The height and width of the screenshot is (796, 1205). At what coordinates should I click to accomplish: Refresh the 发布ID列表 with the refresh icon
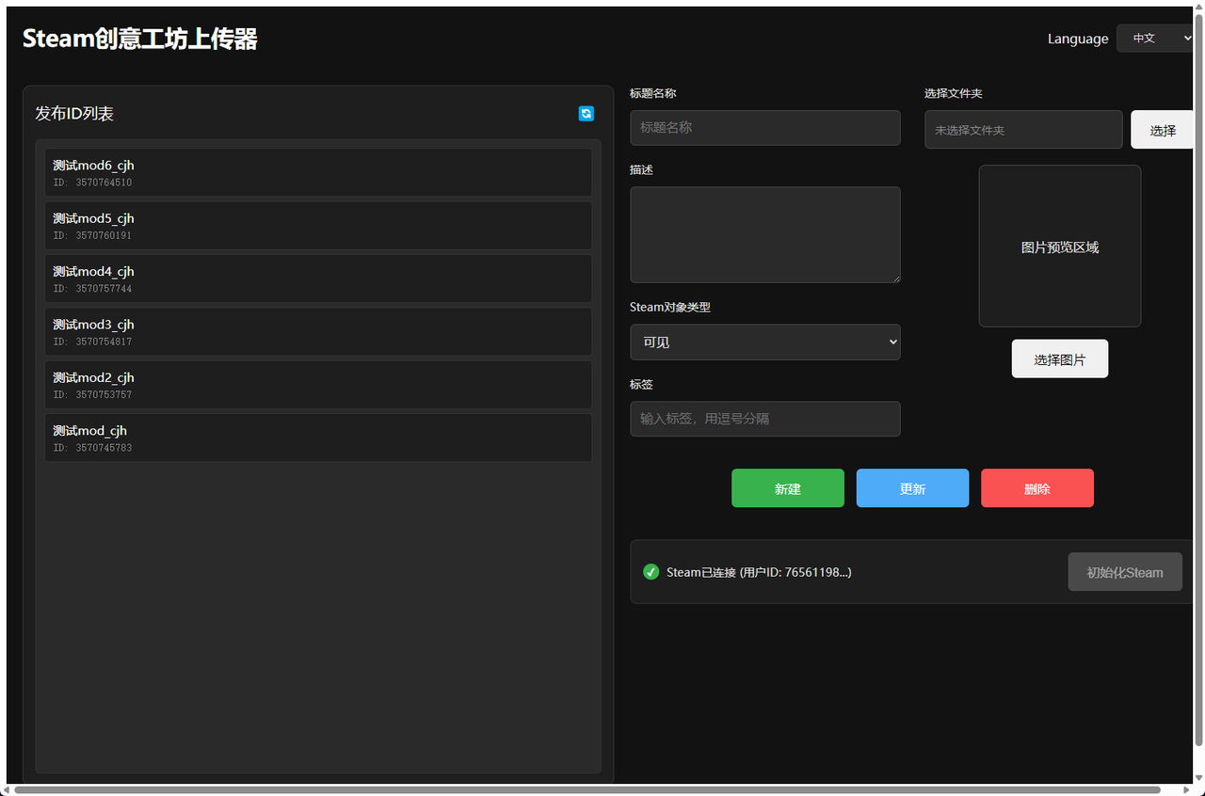[586, 114]
